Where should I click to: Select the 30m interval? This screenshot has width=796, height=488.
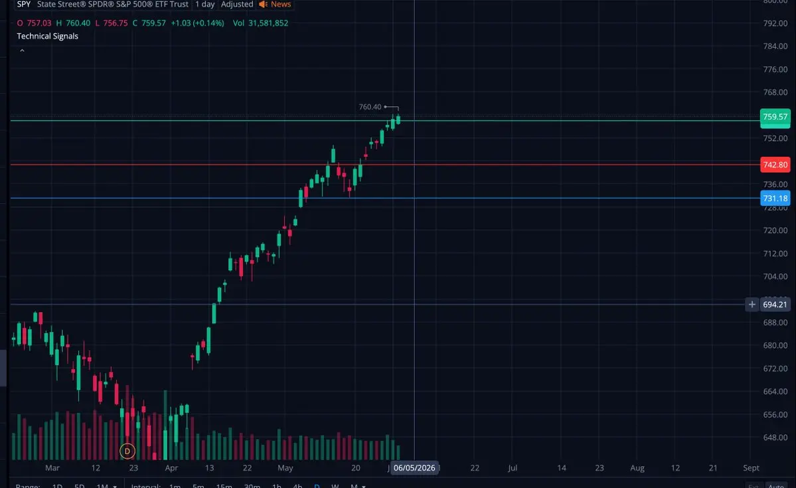coord(252,486)
